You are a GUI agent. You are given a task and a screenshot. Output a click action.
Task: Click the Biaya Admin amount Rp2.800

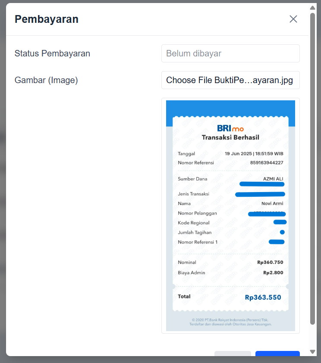click(273, 273)
